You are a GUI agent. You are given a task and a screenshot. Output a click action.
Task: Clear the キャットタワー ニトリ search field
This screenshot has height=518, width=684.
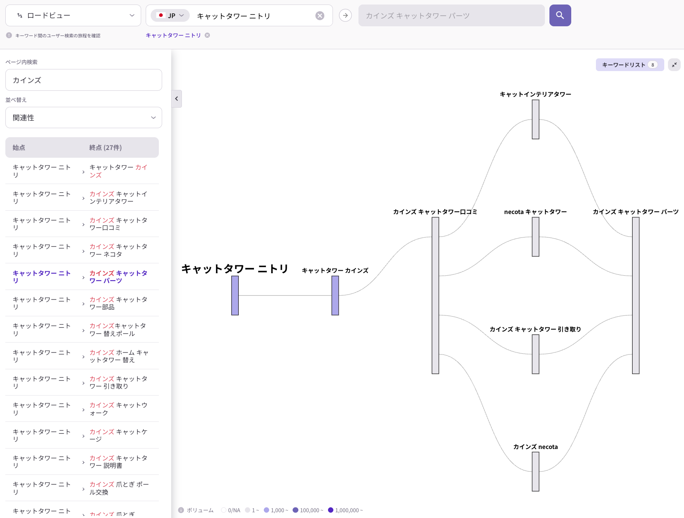[320, 16]
